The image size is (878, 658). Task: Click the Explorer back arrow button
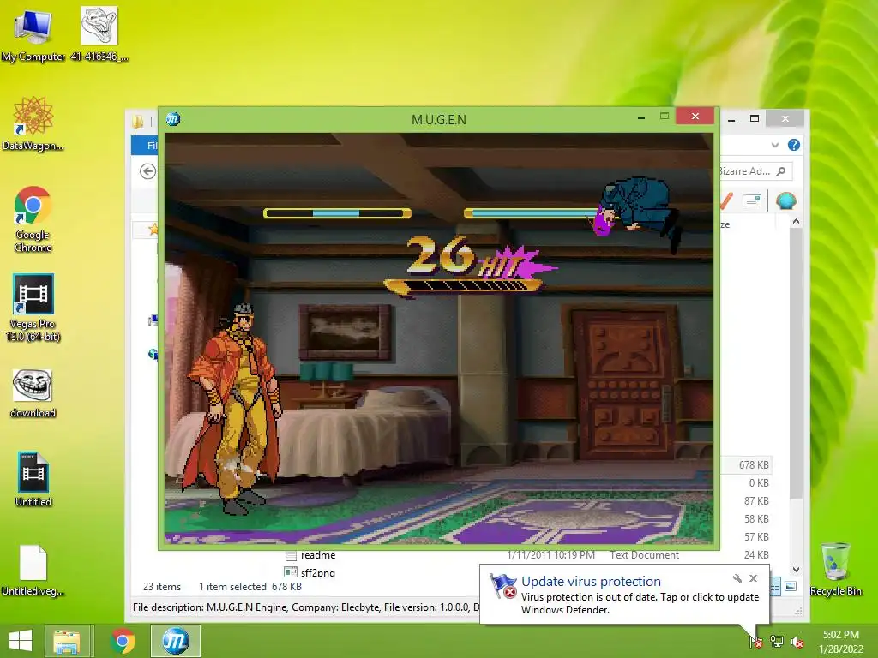tap(147, 171)
